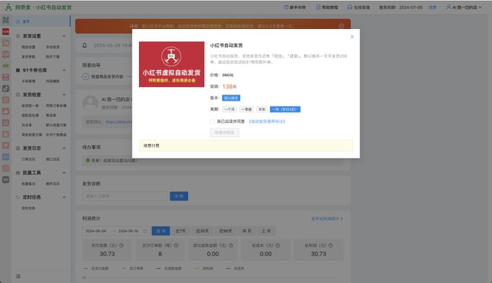
Task: Select the 一个月 period option
Action: [229, 109]
